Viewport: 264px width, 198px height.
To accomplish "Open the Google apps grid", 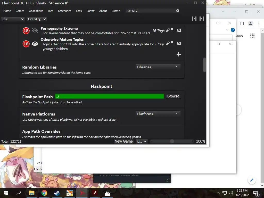I will click(x=252, y=36).
